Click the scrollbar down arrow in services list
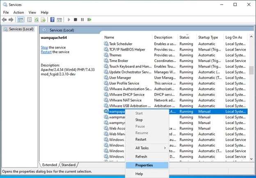The width and height of the screenshot is (256, 178). pos(251,159)
